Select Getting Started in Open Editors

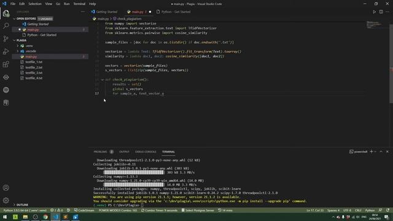click(x=38, y=24)
